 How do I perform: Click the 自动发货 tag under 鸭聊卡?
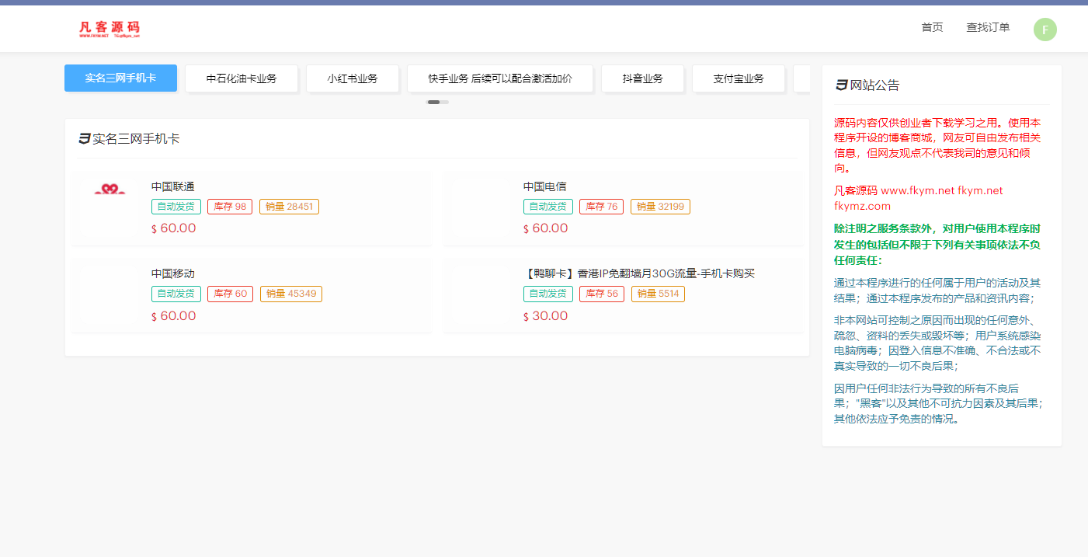click(x=548, y=294)
